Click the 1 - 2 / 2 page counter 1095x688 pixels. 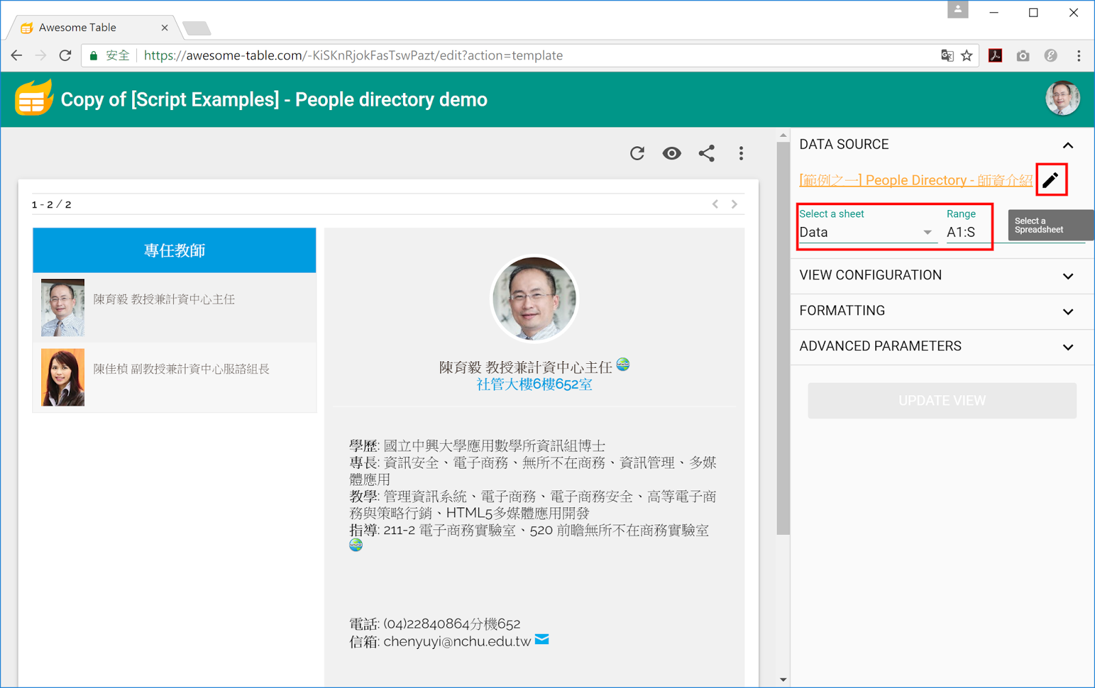[x=51, y=204]
